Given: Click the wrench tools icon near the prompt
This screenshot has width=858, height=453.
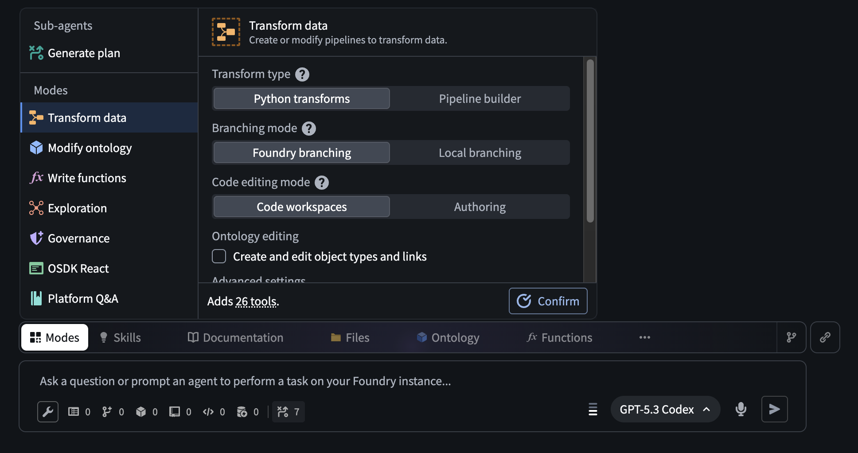Looking at the screenshot, I should [47, 411].
